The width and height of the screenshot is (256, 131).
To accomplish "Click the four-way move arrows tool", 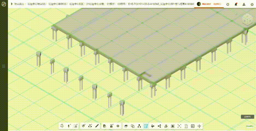I will click(x=199, y=126).
